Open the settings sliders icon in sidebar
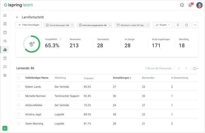The width and height of the screenshot is (205, 133). (x=5, y=75)
